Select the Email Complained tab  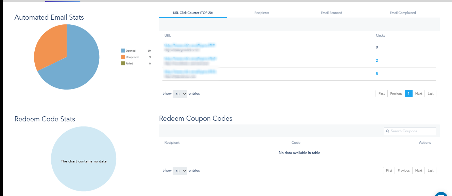click(x=403, y=13)
